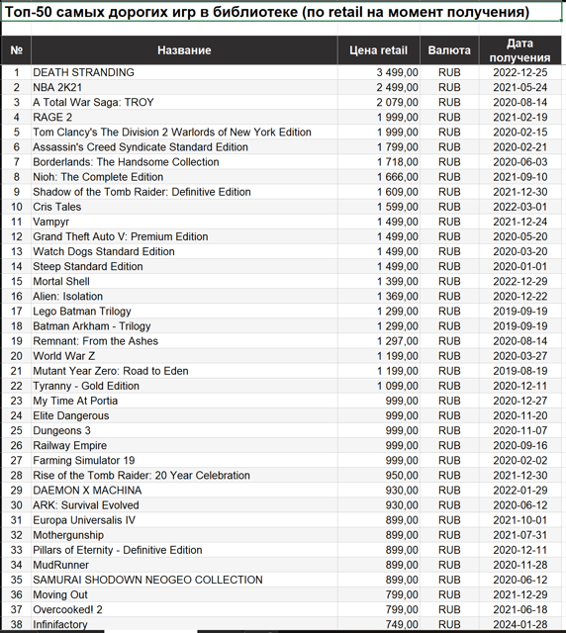The height and width of the screenshot is (633, 566).
Task: Click price 1 099,00 for Tyranny Gold Edition
Action: point(379,386)
